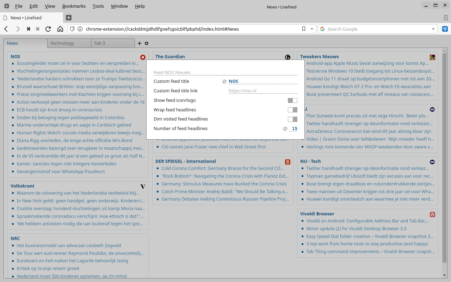Click the NU - Tech feed icon
The width and height of the screenshot is (451, 282).
(433, 162)
